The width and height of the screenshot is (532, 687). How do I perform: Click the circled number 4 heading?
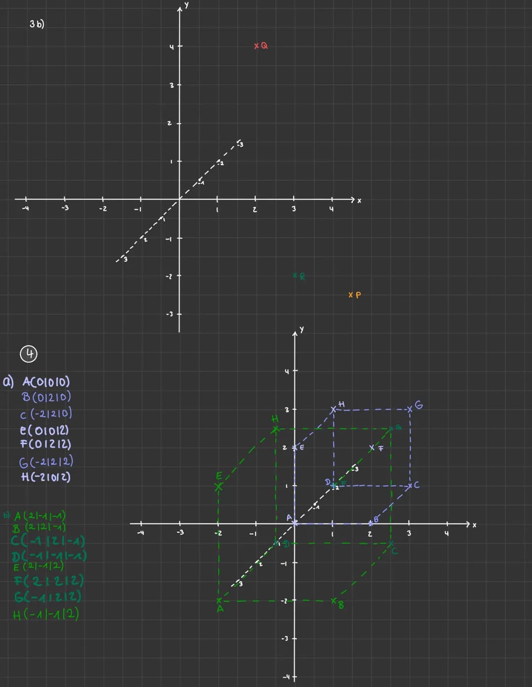(x=29, y=354)
